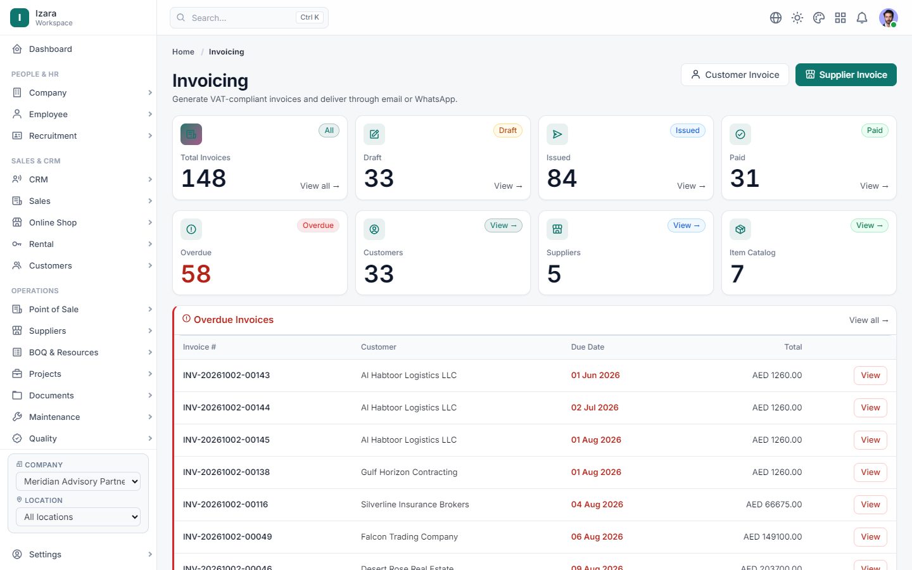Toggle light theme sun icon
This screenshot has width=912, height=570.
click(x=797, y=18)
